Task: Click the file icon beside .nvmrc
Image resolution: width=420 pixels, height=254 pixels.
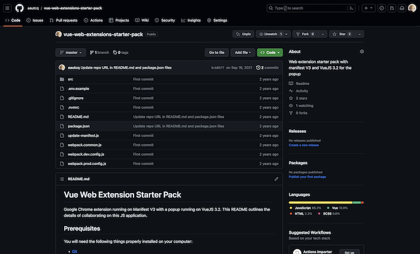Action: [62, 107]
